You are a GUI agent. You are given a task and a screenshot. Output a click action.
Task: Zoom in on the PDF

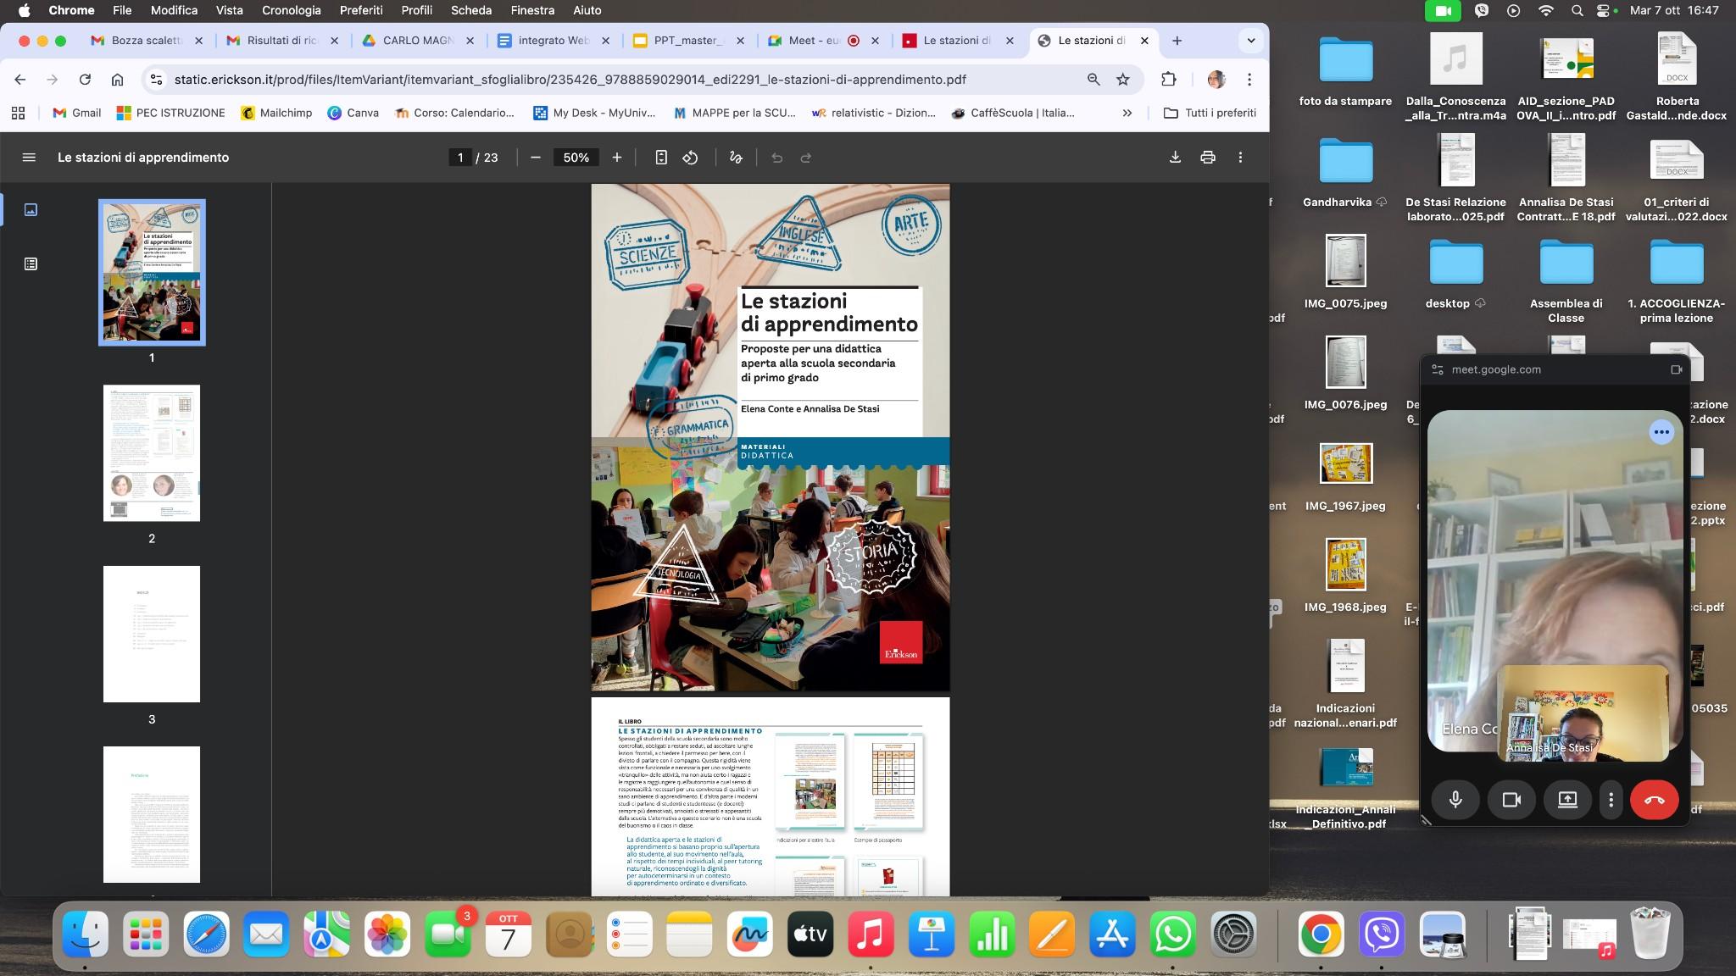point(617,158)
